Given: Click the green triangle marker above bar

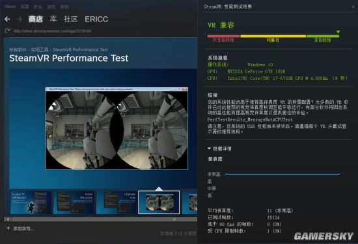Looking at the screenshot, I should click(x=338, y=32).
